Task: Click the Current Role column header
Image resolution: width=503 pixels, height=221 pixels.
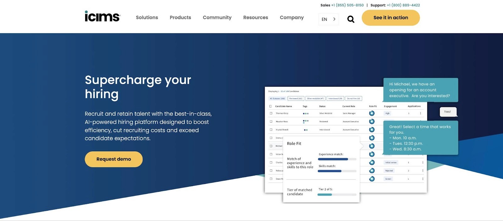Action: 349,106
